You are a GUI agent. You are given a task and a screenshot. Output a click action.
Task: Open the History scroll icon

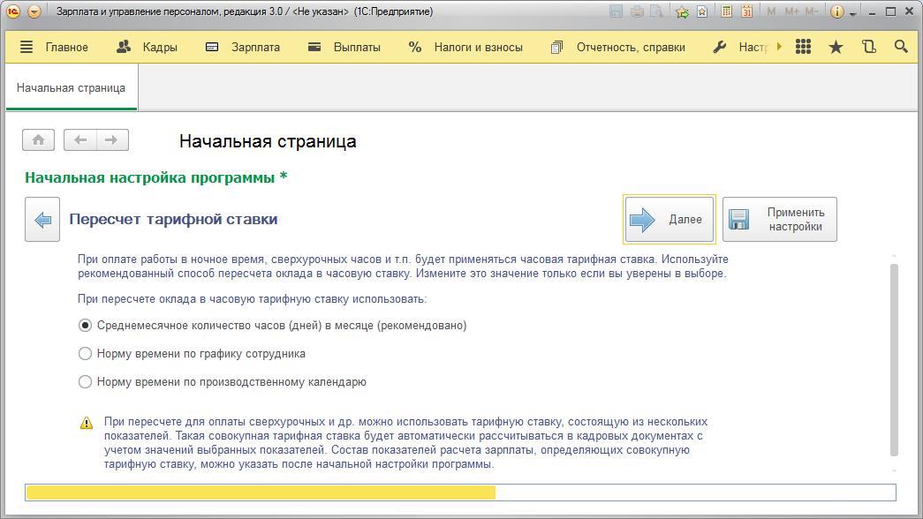point(868,48)
